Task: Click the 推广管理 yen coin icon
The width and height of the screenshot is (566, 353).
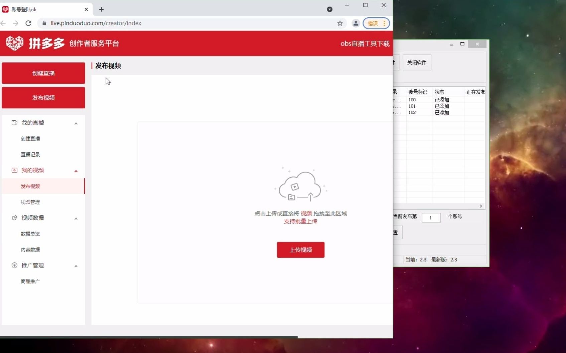Action: coord(14,265)
